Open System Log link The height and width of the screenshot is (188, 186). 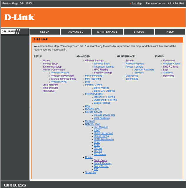(132, 79)
